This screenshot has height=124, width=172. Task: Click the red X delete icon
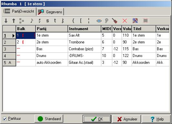[x=125, y=21]
